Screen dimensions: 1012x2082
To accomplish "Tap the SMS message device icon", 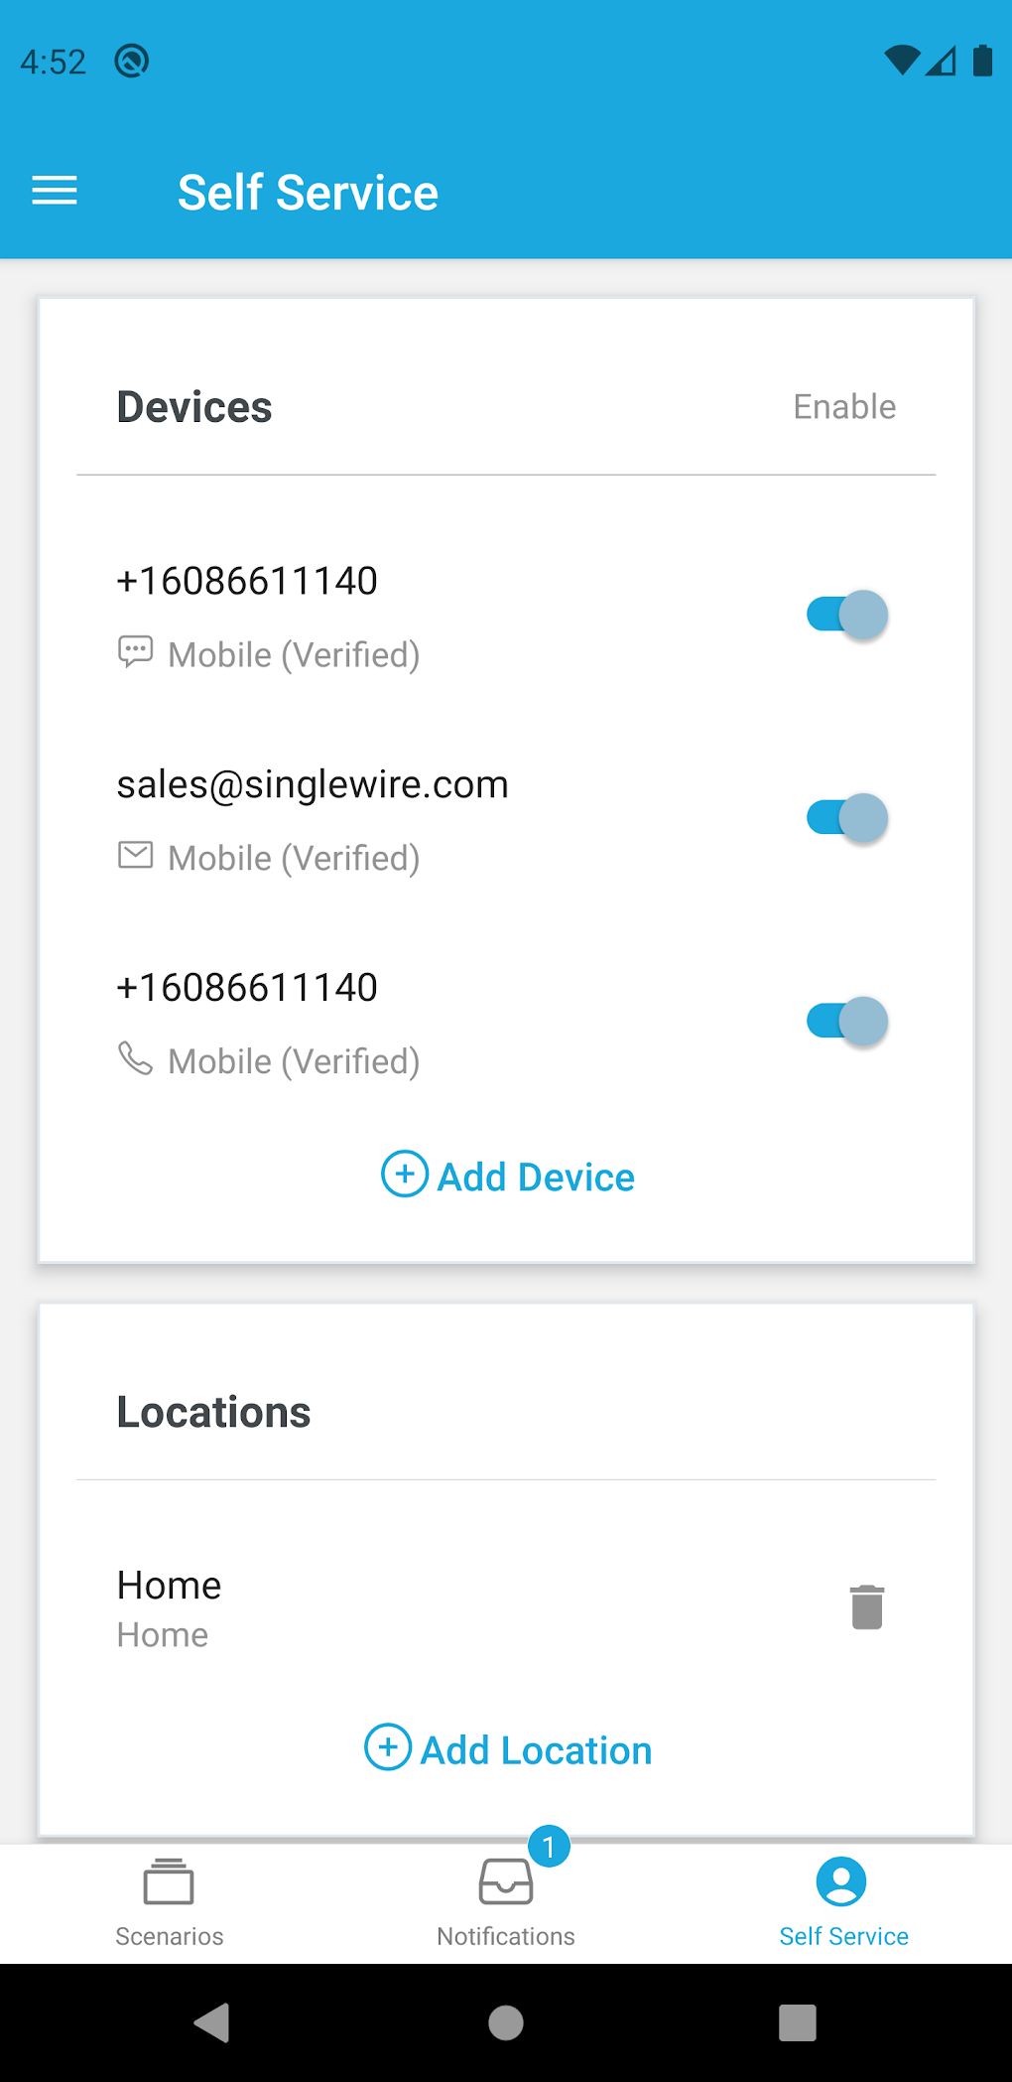I will [x=135, y=652].
